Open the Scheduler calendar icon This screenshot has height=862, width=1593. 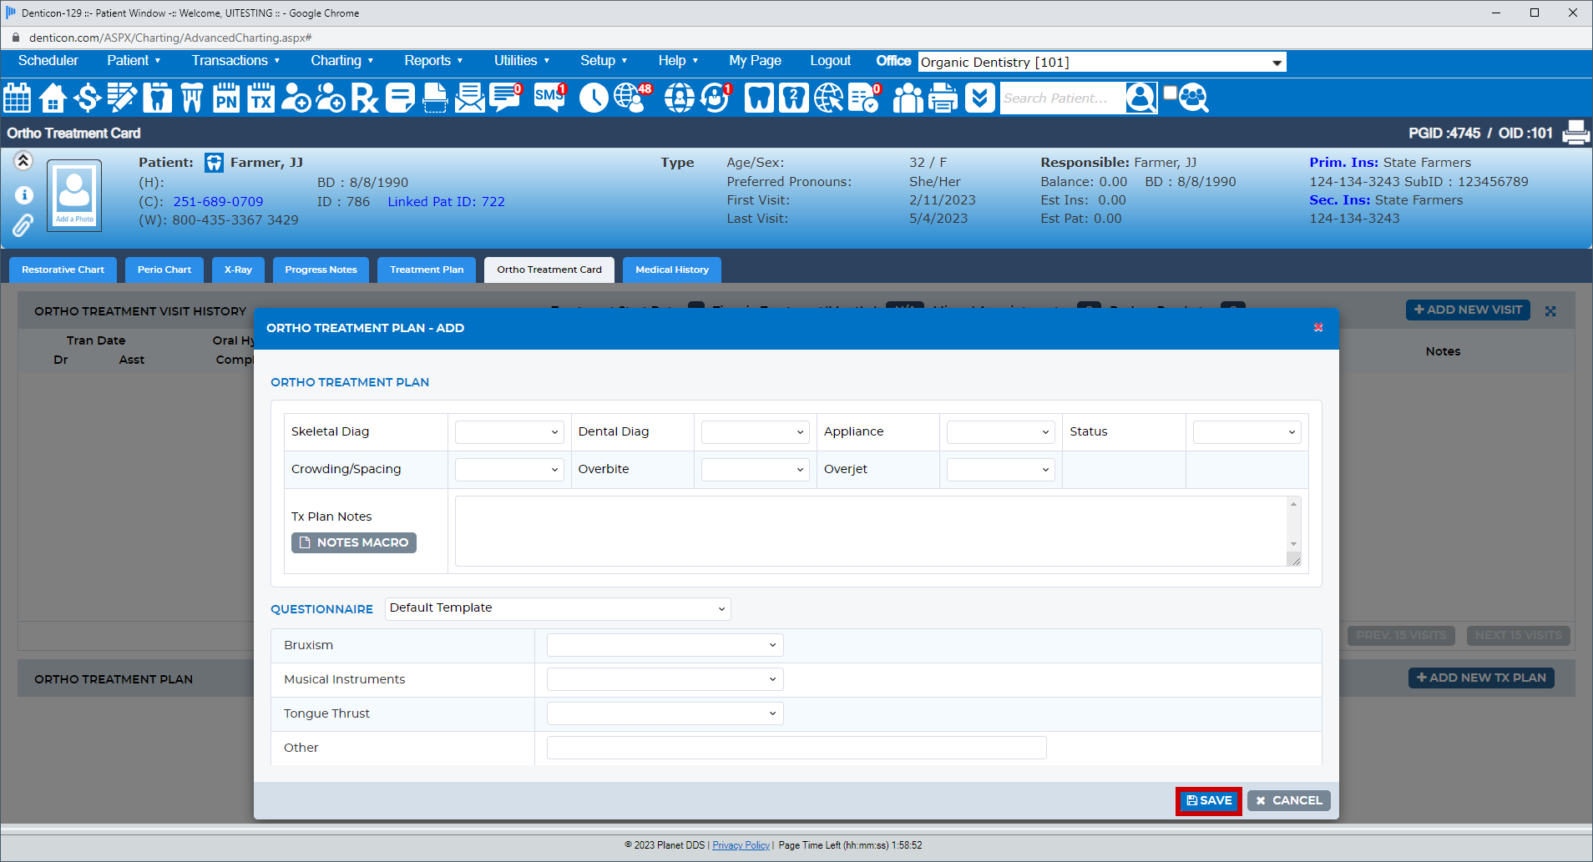[18, 98]
